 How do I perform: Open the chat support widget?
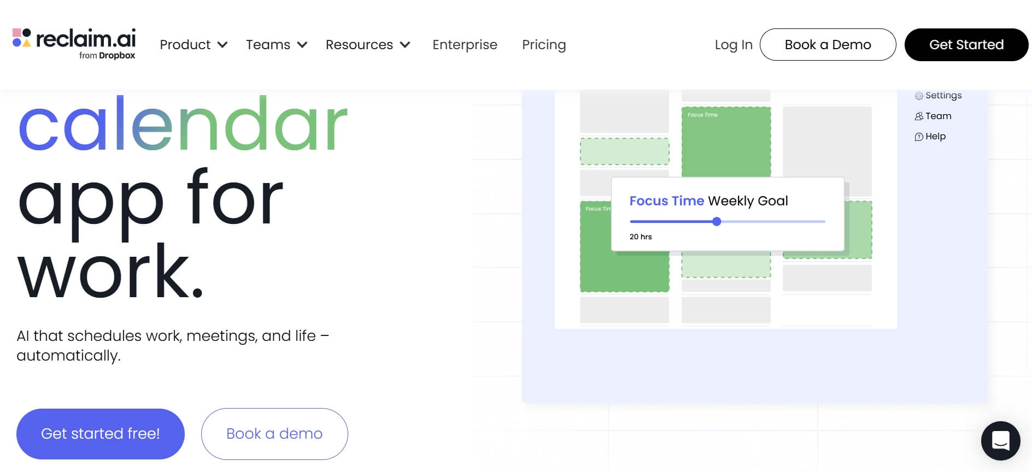1000,440
